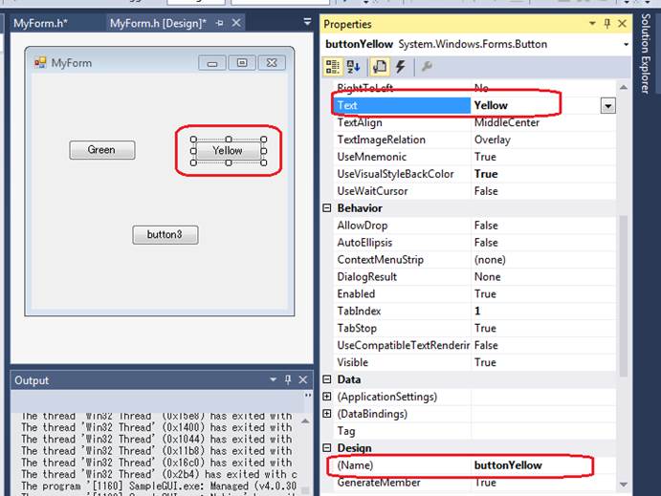This screenshot has height=496, width=661.
Task: Click the pin icon on MyForm.h [Design] tab
Action: [219, 23]
